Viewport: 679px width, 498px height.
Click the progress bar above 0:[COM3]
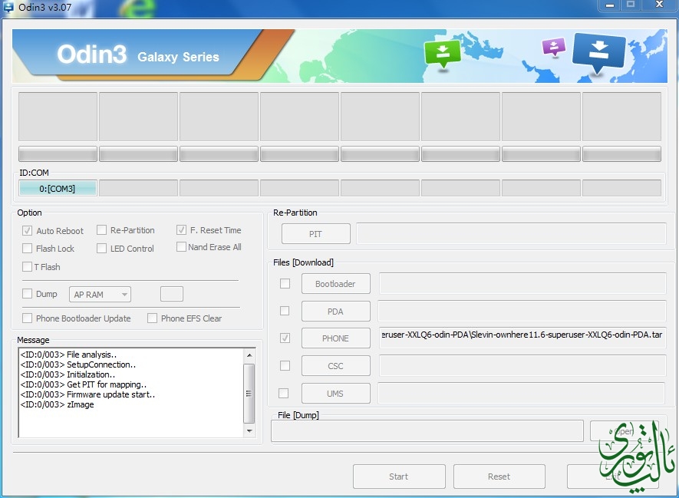58,154
